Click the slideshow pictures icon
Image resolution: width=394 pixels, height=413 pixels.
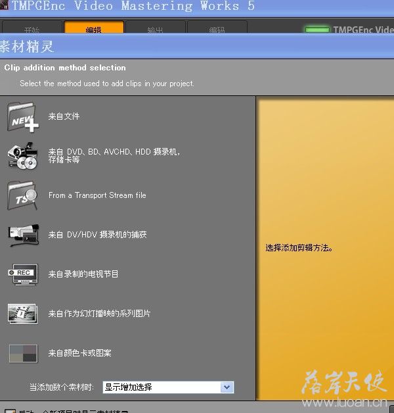[23, 314]
